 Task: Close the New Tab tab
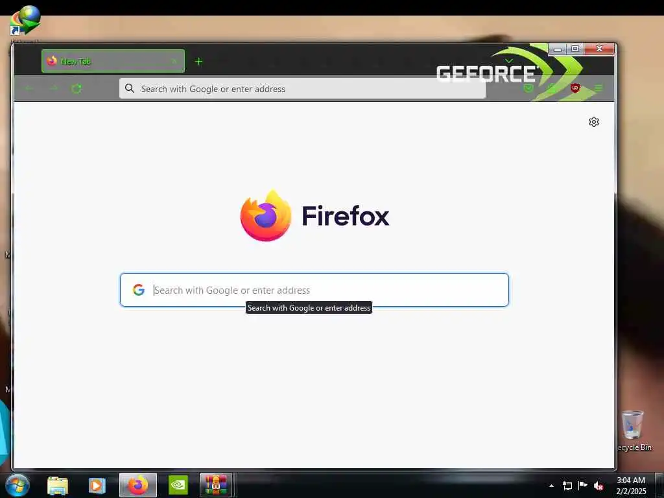[174, 62]
